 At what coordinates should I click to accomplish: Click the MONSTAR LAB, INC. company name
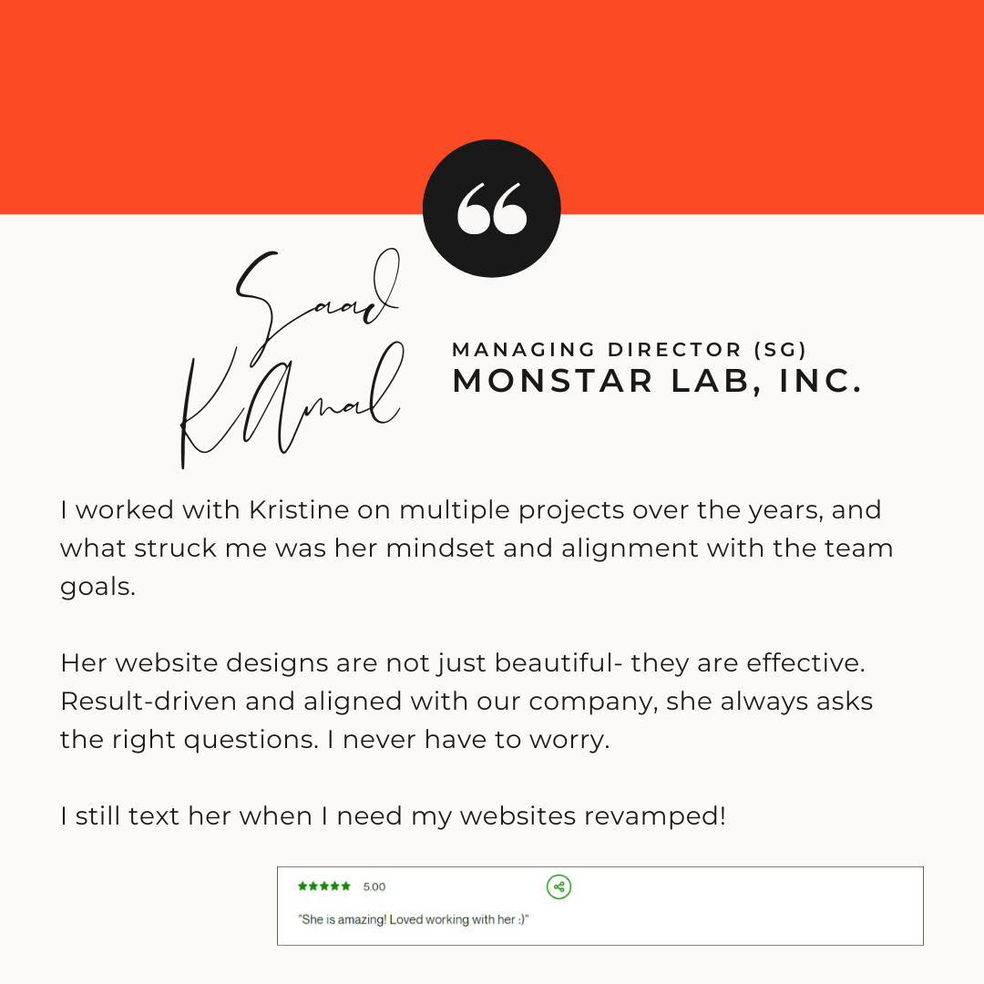657,381
